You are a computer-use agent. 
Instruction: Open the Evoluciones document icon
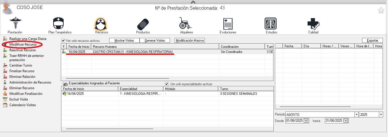tap(228, 23)
